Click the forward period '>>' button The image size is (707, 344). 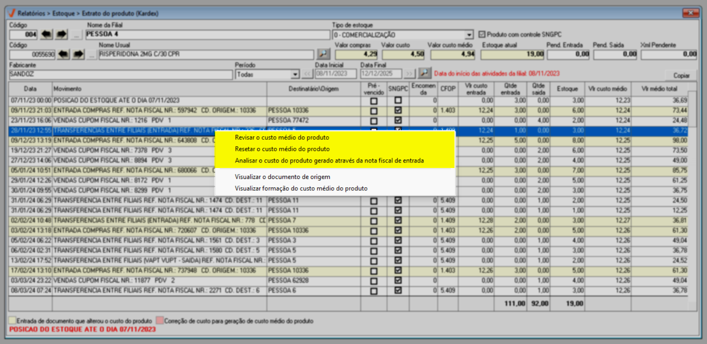click(x=409, y=74)
